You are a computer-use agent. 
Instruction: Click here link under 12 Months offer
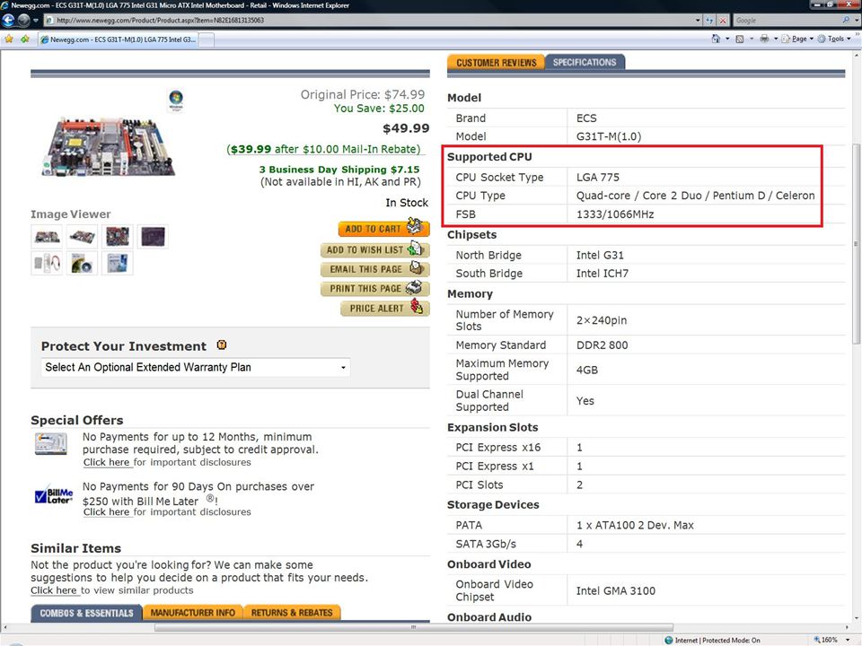[108, 463]
